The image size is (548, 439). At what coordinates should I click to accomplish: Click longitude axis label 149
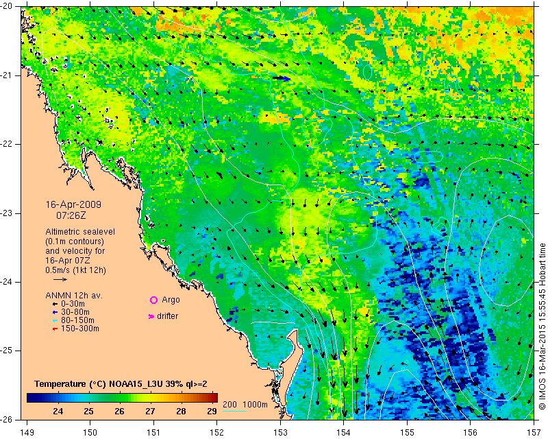pyautogui.click(x=27, y=433)
